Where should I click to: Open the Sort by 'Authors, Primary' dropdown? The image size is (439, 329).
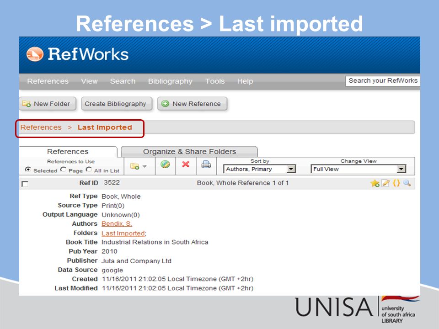coord(259,169)
